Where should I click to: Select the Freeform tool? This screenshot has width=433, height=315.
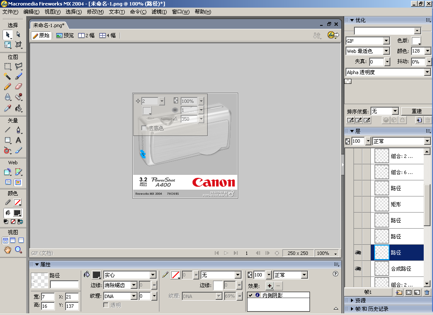coord(8,150)
